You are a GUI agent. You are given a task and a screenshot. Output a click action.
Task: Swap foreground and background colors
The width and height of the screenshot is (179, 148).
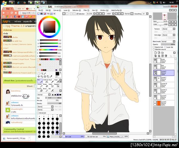pos(61,73)
